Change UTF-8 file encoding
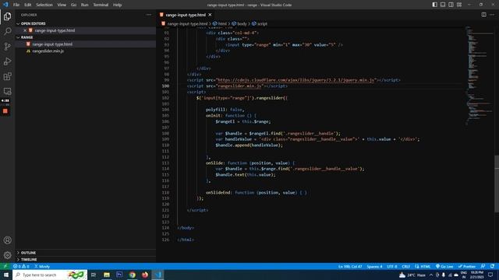 (x=391, y=266)
